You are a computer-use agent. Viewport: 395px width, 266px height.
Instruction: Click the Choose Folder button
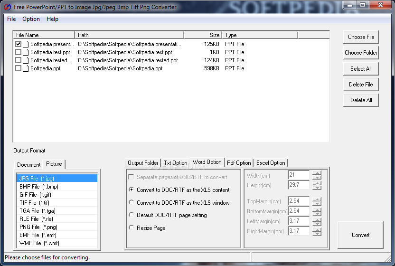point(361,53)
